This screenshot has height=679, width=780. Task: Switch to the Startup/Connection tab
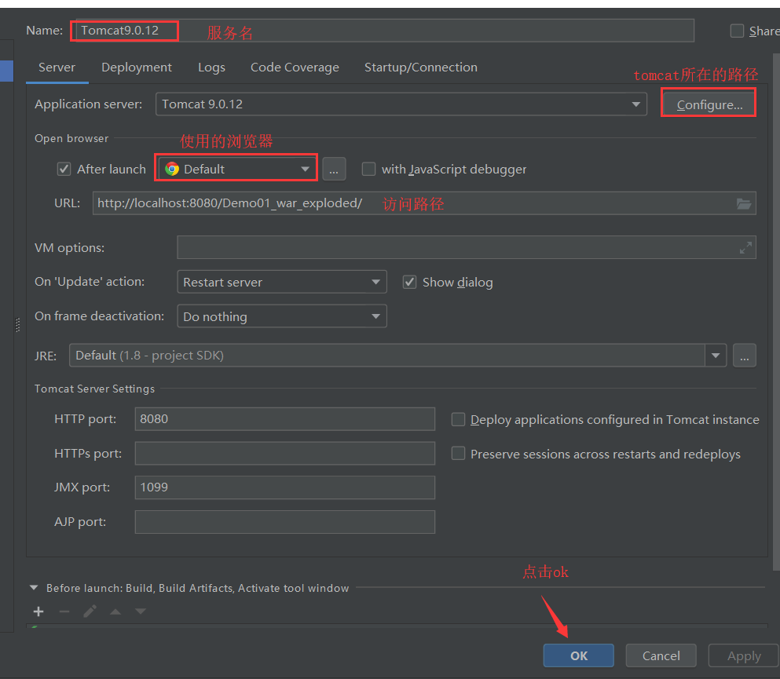(421, 67)
